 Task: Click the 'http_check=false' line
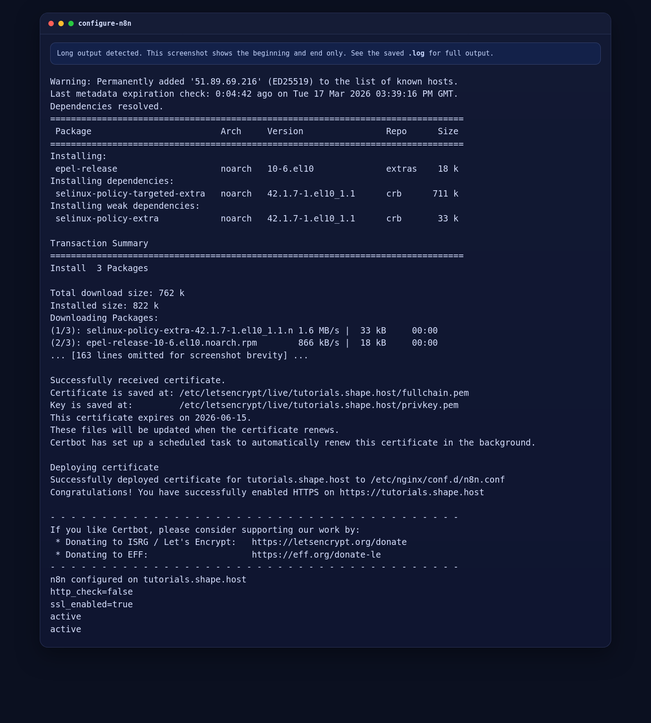(91, 592)
